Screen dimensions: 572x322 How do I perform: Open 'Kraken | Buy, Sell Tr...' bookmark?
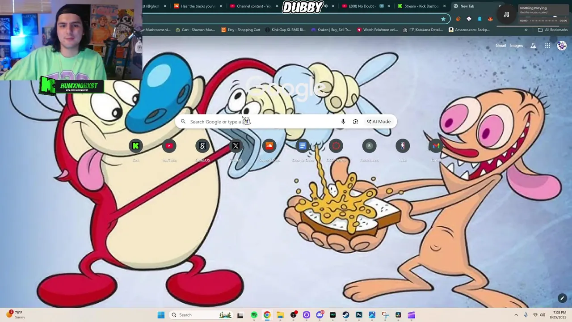point(331,30)
